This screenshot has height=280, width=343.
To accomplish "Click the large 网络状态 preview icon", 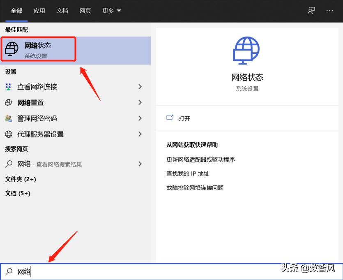I will [x=246, y=50].
